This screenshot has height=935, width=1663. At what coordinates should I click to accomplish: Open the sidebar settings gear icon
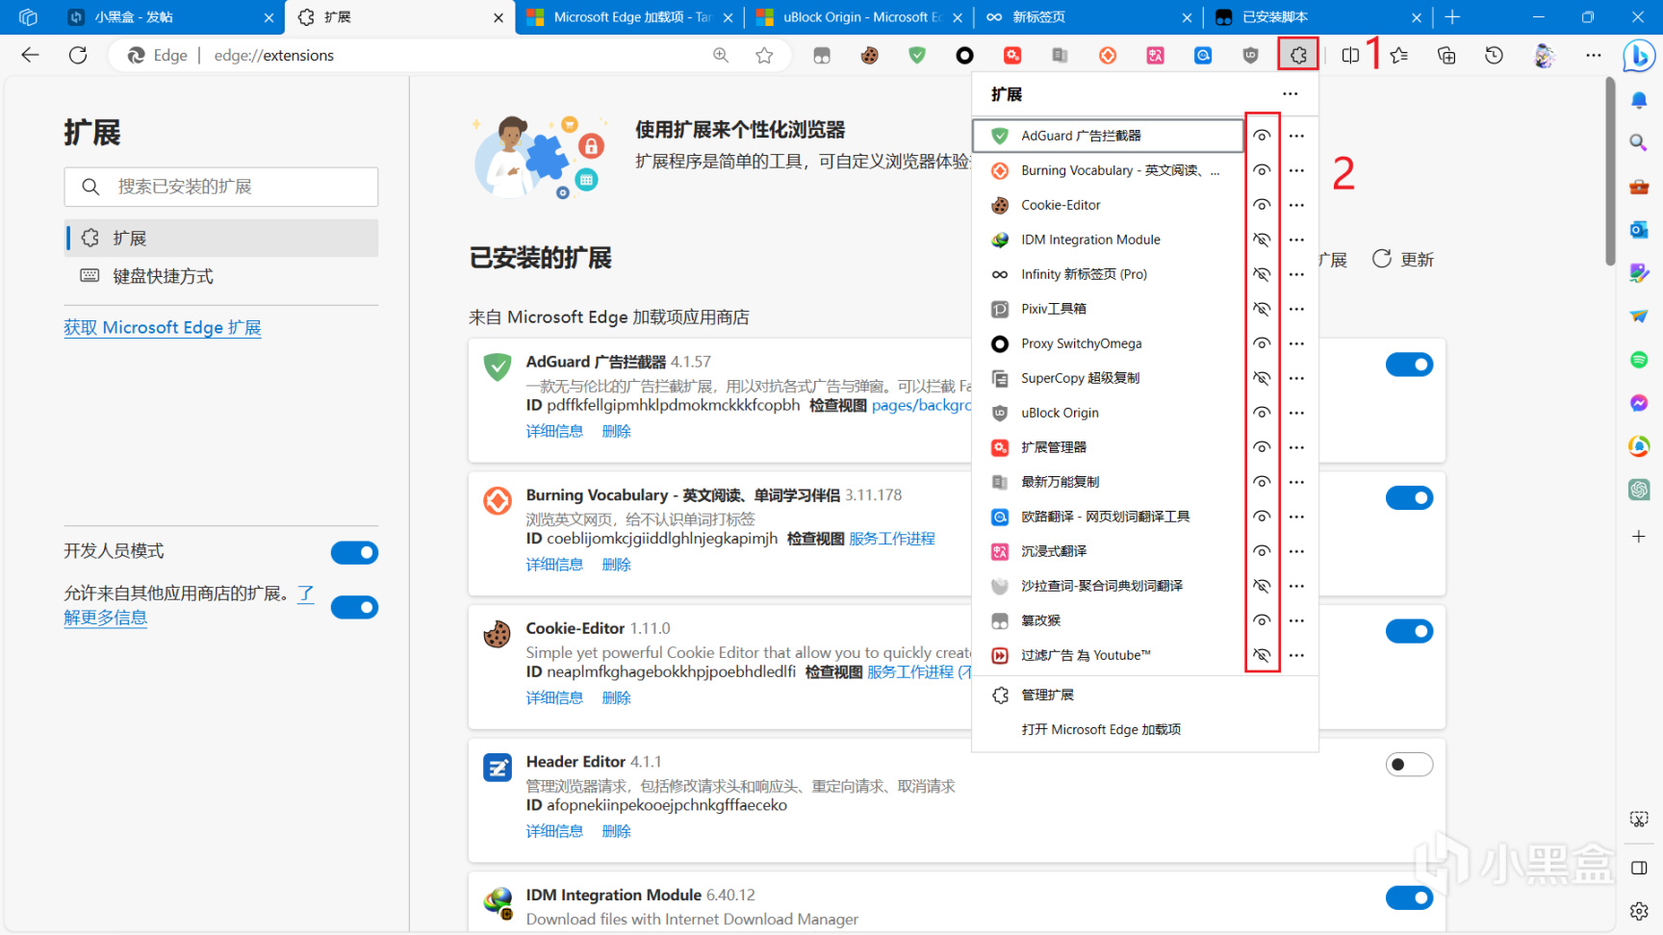click(1639, 910)
